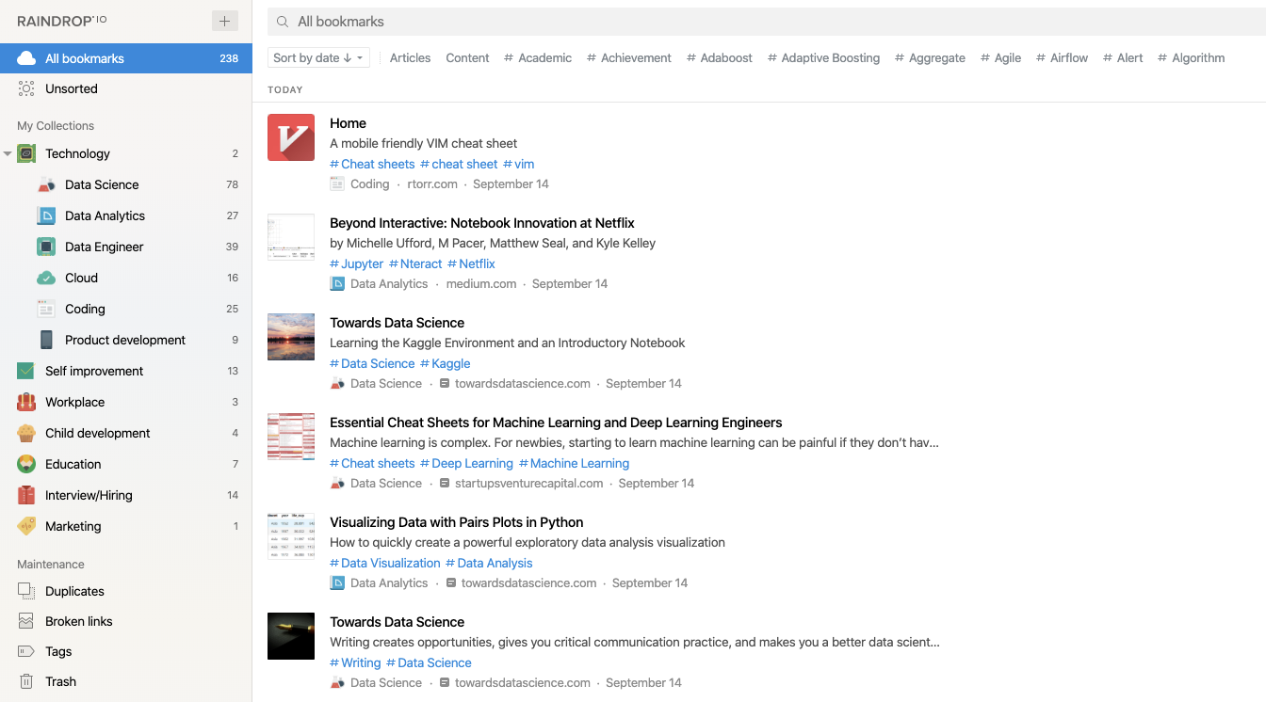Viewport: 1266px width, 702px height.
Task: Click the Broken links icon
Action: point(26,621)
